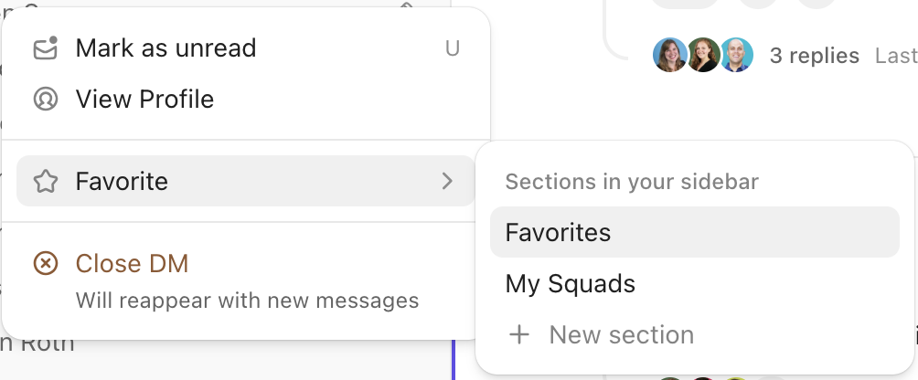Open View Profile from the context menu
This screenshot has width=918, height=380.
pos(144,99)
